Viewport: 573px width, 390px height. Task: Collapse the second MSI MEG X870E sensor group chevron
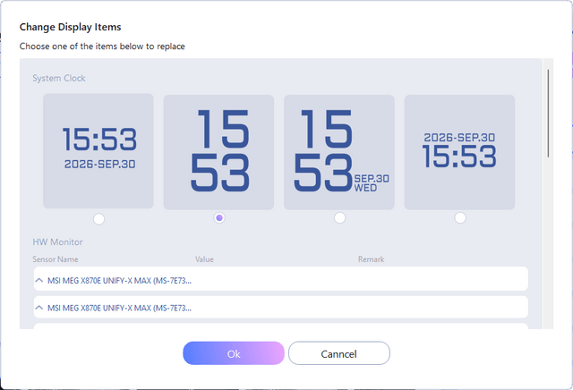point(39,308)
